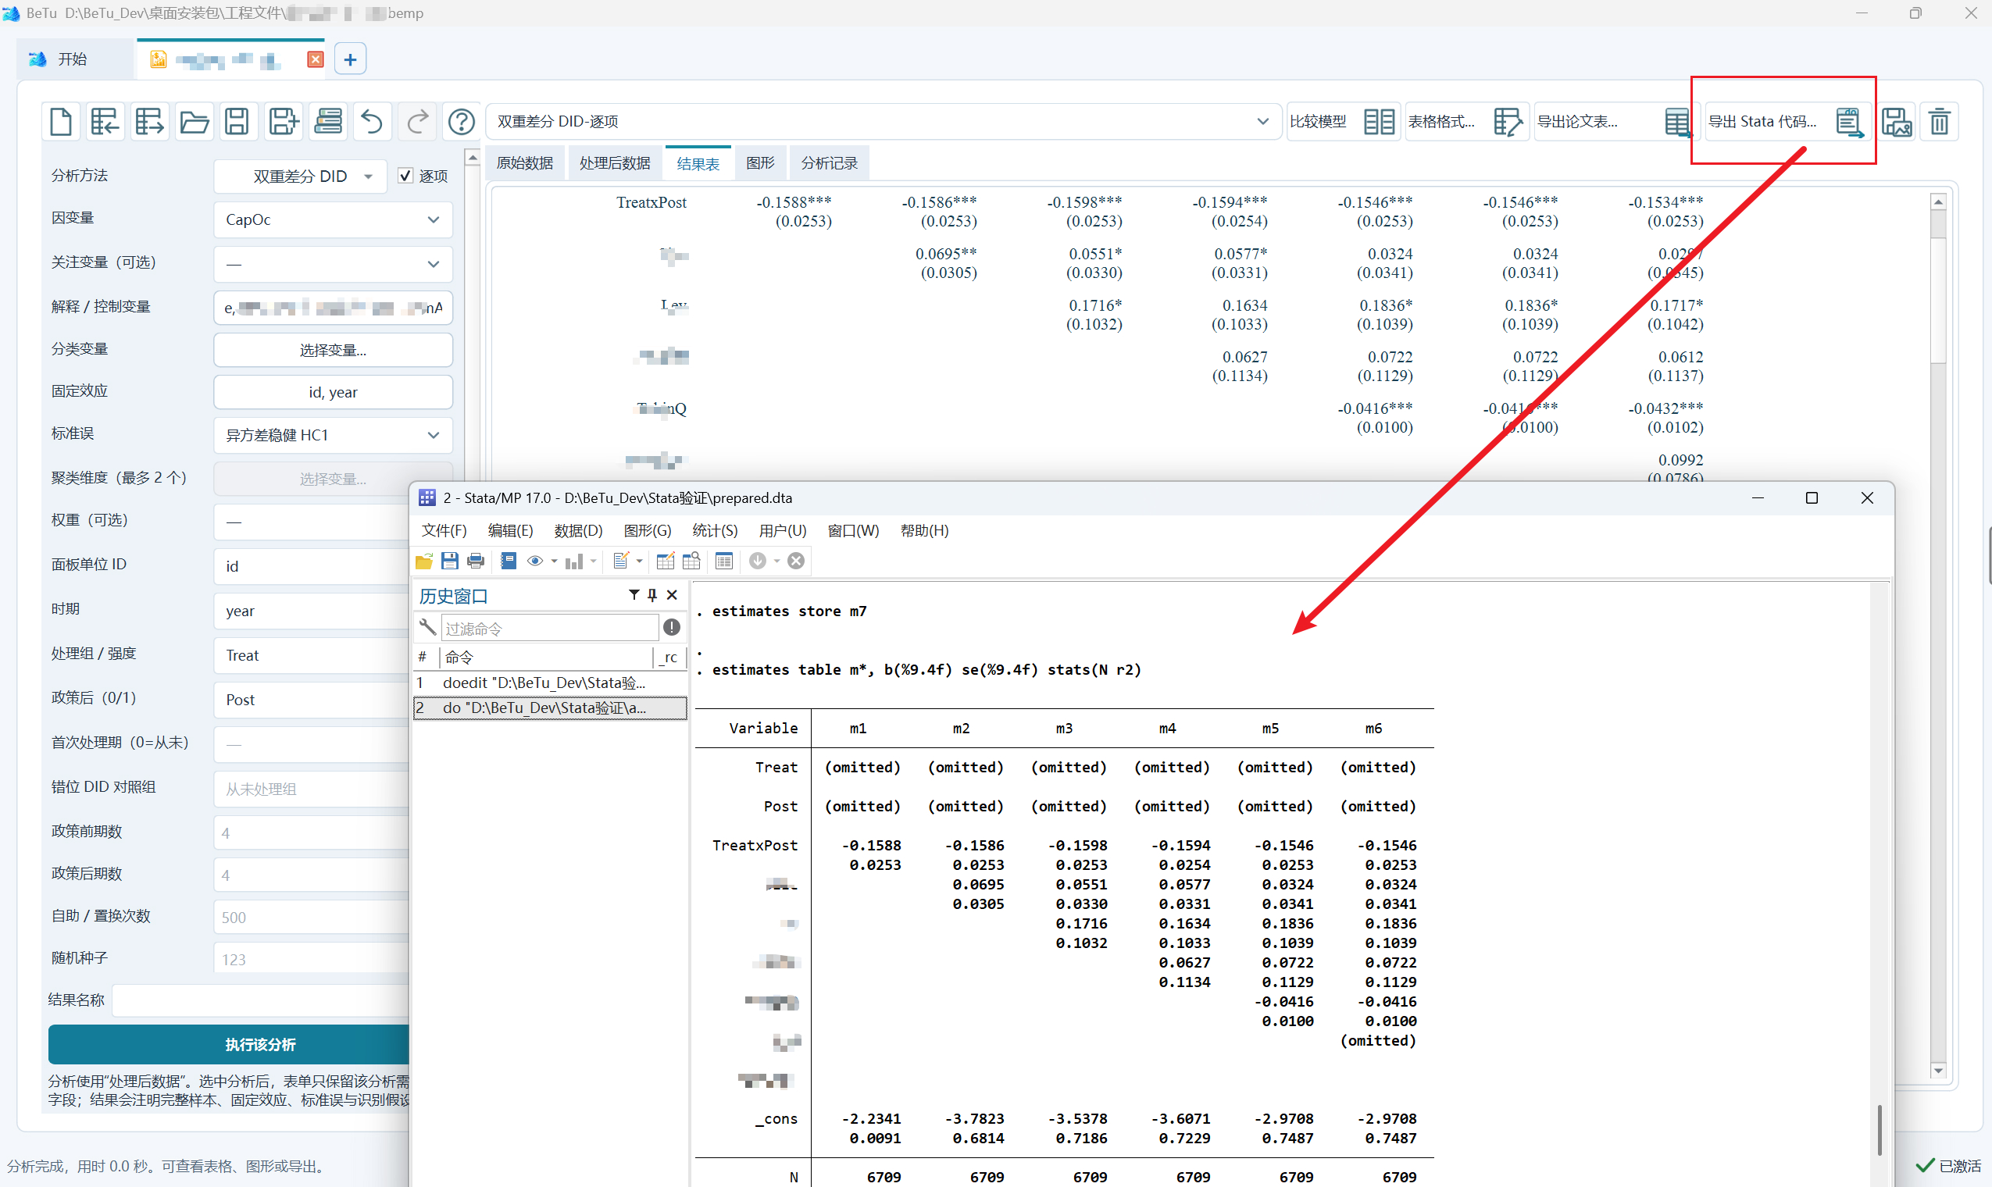This screenshot has height=1187, width=1992.
Task: Click the trash delete icon in BeTu
Action: point(1939,122)
